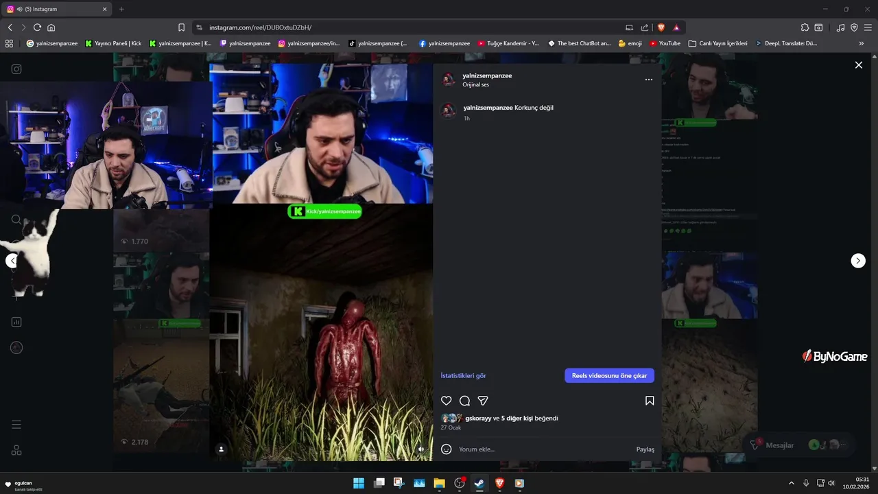Open the Instagram logo home icon

point(16,69)
